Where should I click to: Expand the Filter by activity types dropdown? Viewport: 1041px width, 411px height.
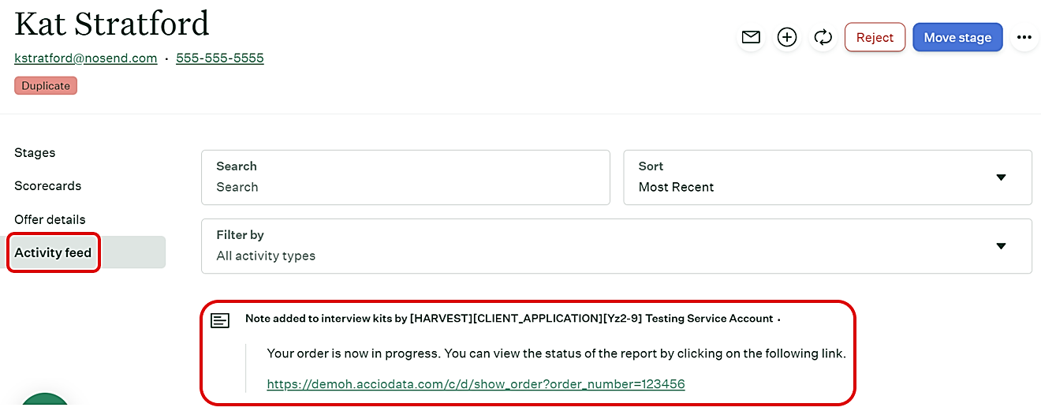pyautogui.click(x=616, y=246)
